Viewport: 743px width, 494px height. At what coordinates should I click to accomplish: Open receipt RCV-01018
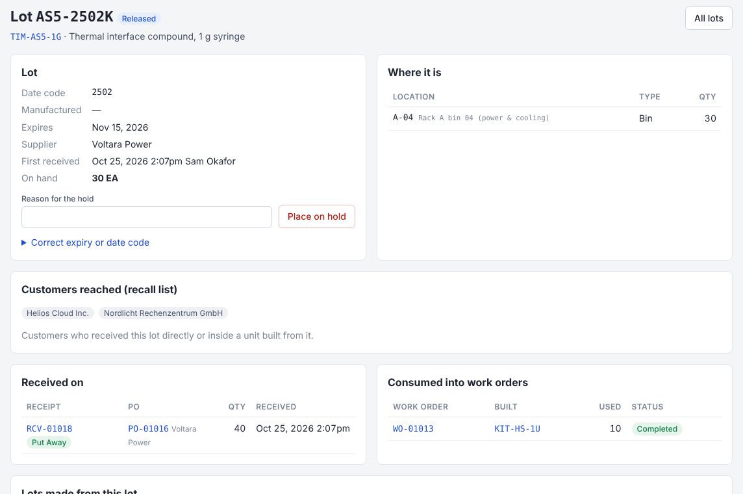(x=49, y=428)
